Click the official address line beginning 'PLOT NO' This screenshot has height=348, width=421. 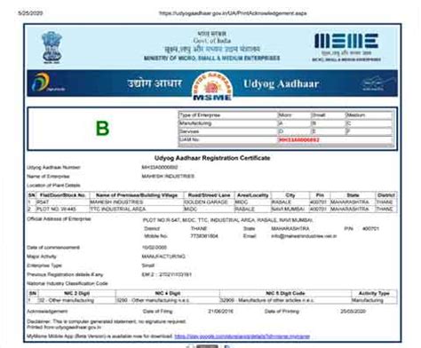click(227, 220)
